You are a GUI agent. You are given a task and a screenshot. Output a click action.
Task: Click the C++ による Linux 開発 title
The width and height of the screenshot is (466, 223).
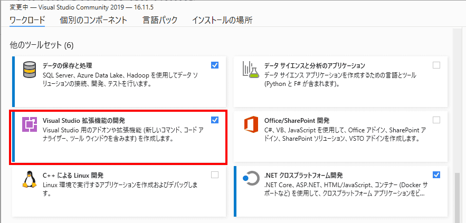tap(73, 175)
